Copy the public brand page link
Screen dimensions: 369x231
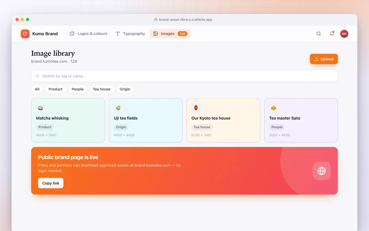[x=51, y=183]
